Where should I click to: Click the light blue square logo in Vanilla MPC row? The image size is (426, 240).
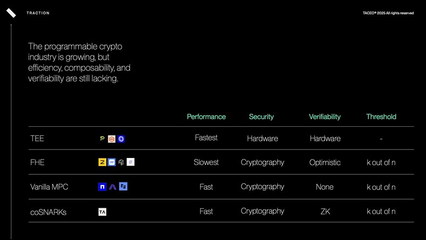(123, 187)
